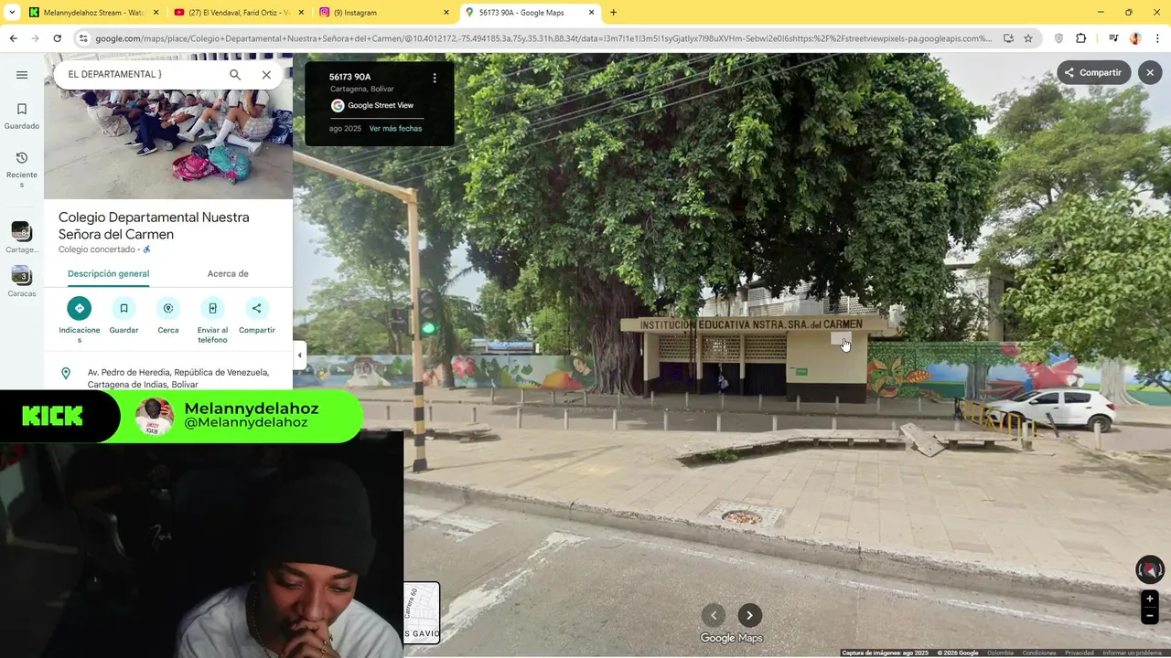The image size is (1171, 658).
Task: Click the Colombia footer link
Action: click(1000, 653)
